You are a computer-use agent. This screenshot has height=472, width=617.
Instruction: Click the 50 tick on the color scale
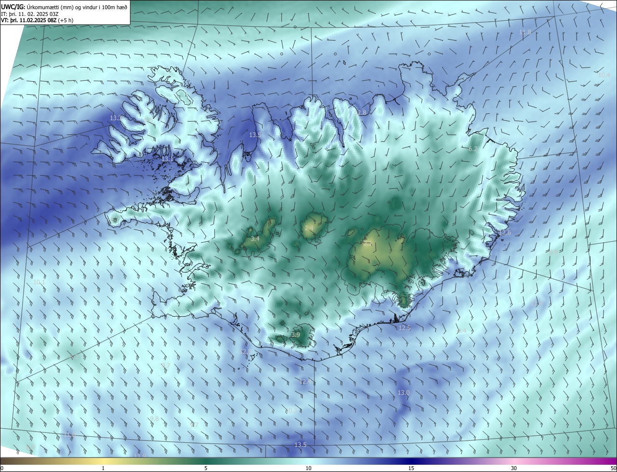coord(613,468)
